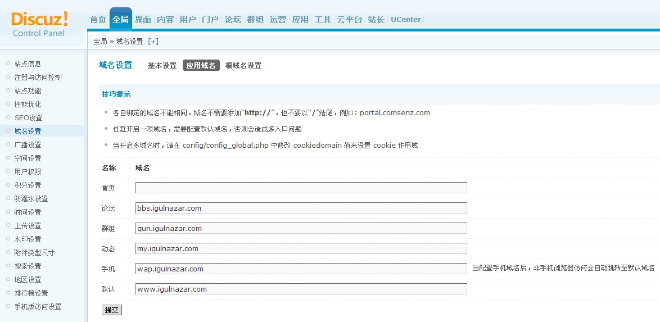
Task: Switch to the 根域名设置 tab
Action: 243,66
